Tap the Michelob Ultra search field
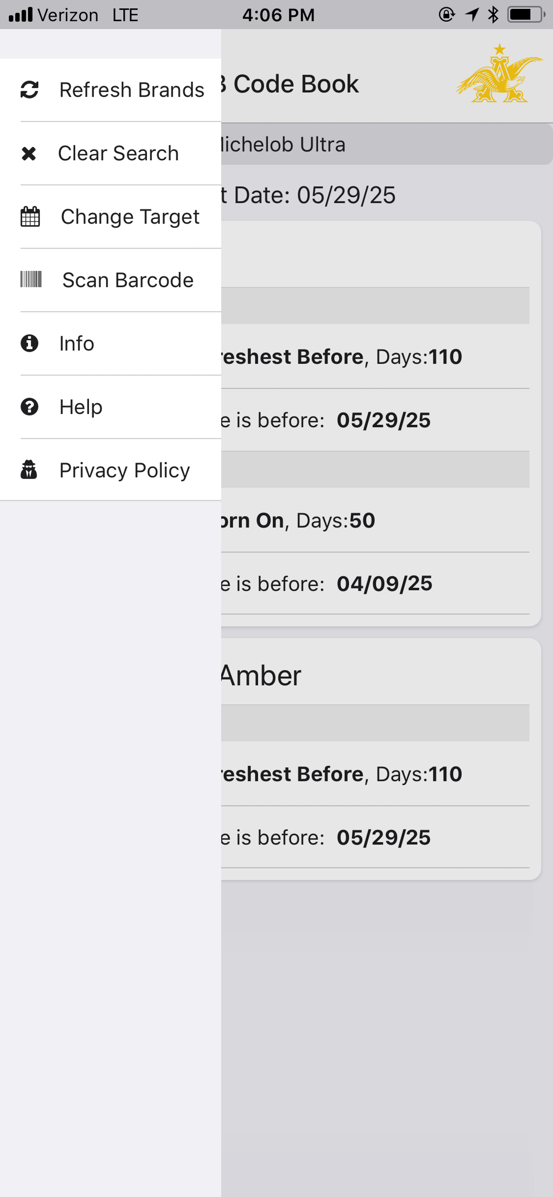The image size is (553, 1197). [x=386, y=144]
